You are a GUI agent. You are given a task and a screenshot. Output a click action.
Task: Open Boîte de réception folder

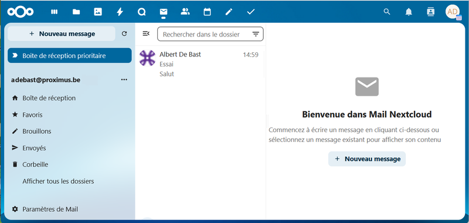(x=70, y=98)
